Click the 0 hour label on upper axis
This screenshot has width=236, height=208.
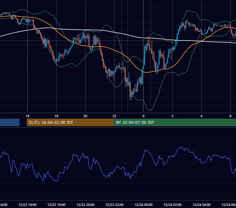[143, 116]
